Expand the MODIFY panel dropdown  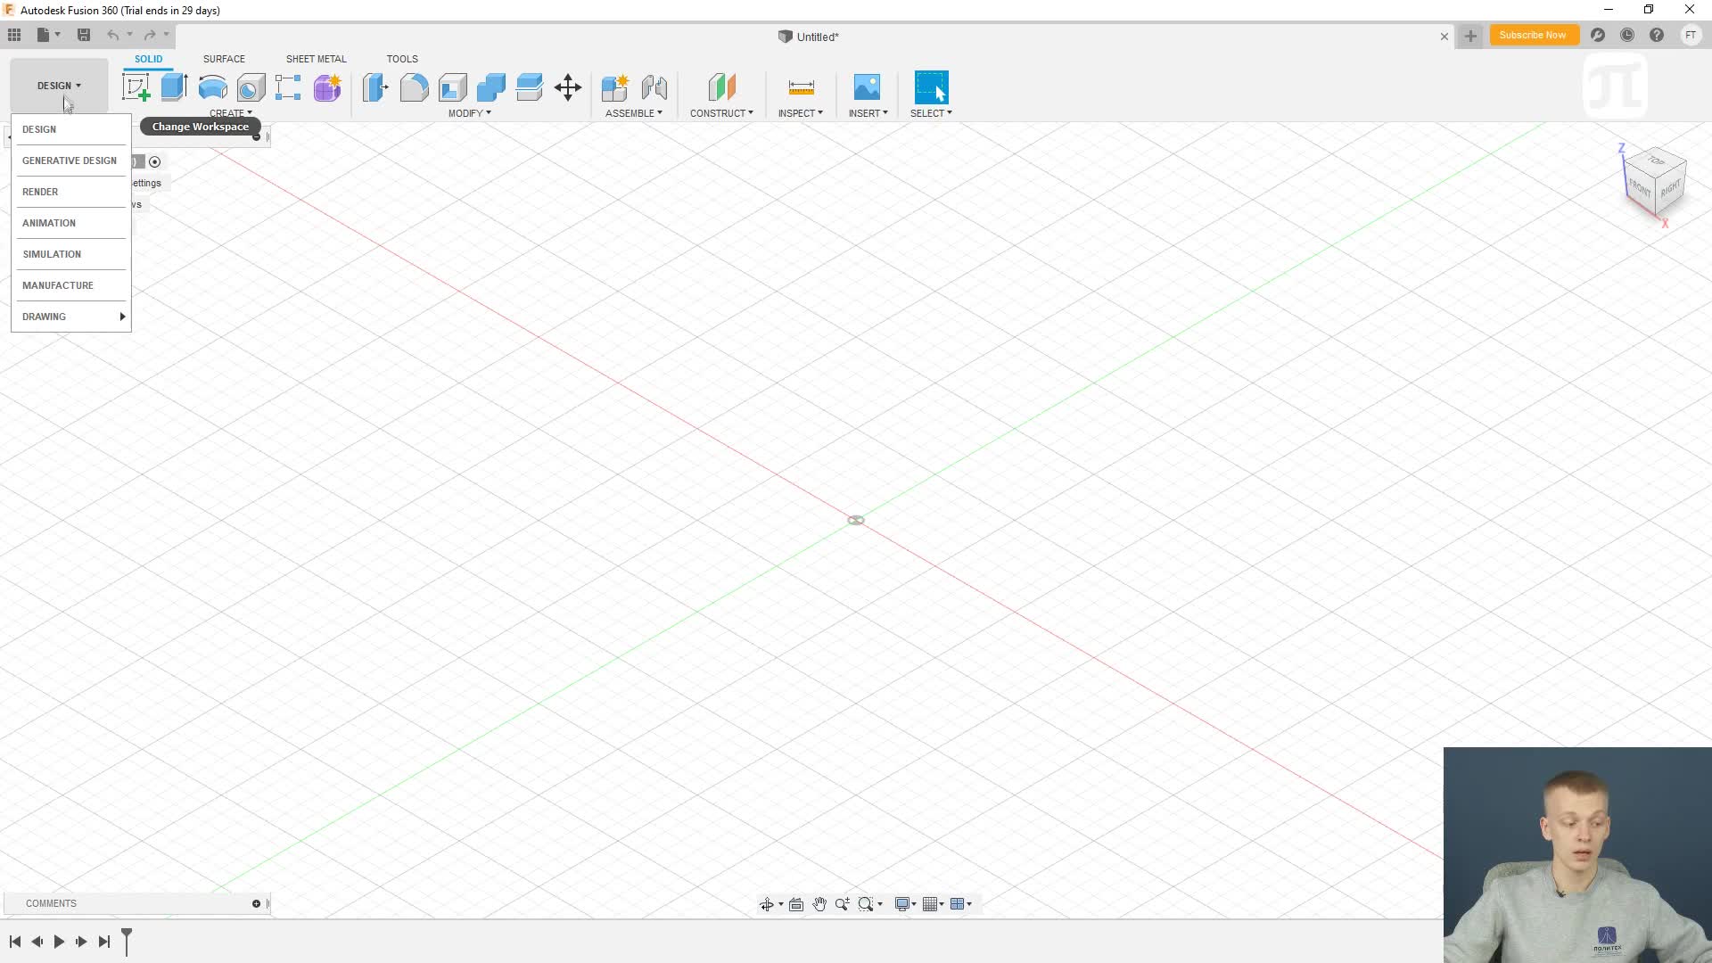[470, 113]
